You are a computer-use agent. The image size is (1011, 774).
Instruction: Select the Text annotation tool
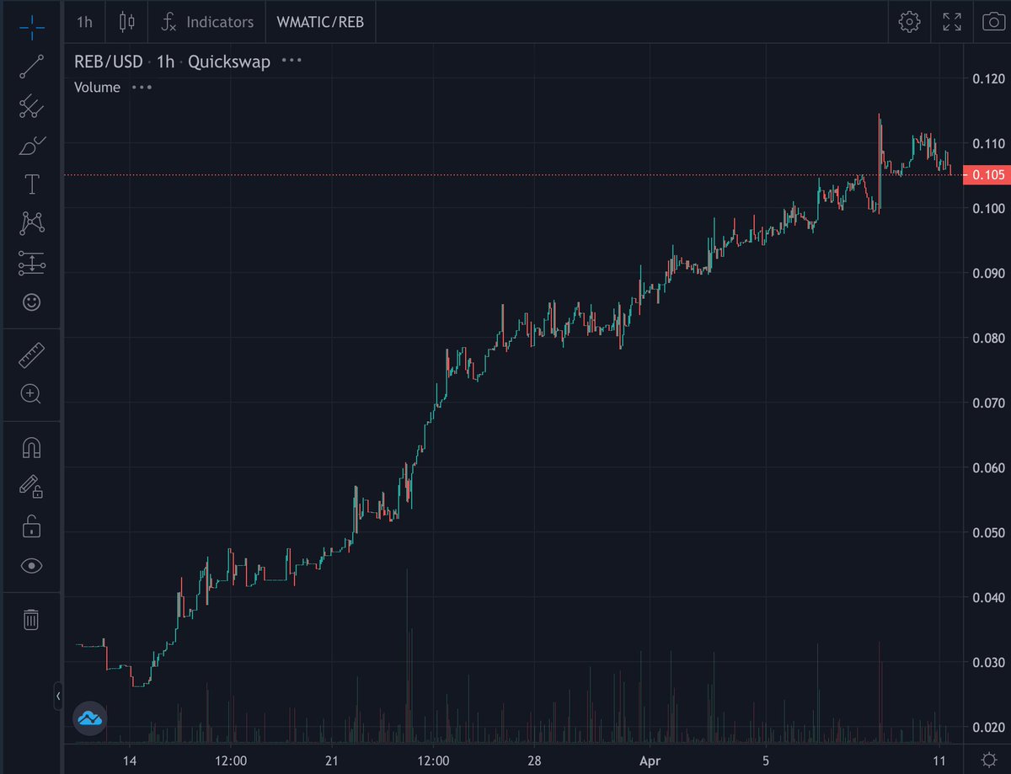click(31, 184)
